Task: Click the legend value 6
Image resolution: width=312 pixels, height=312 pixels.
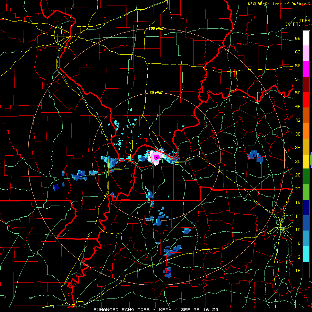Action: coord(299,243)
